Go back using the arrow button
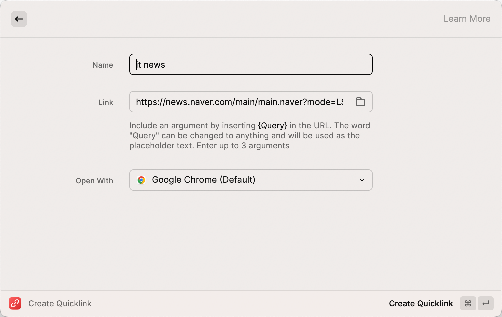The image size is (502, 317). click(x=19, y=19)
